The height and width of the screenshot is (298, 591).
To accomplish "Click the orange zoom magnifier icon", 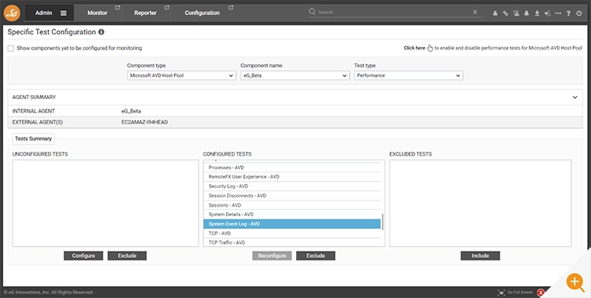I will pos(575,281).
